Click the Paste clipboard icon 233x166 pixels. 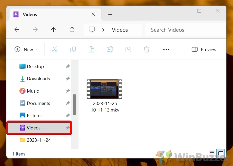coord(91,49)
